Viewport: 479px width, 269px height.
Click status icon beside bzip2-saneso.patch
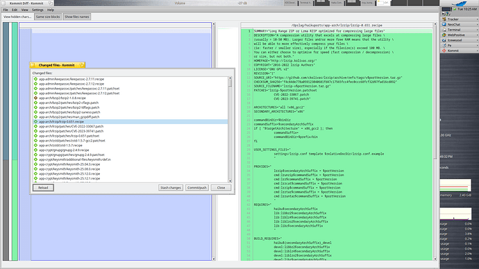click(35, 112)
